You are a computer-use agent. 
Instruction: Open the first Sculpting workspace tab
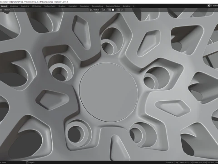25,6
